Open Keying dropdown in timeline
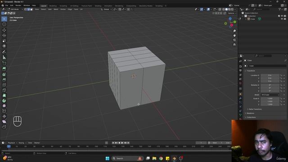The image size is (288, 162). (22, 143)
